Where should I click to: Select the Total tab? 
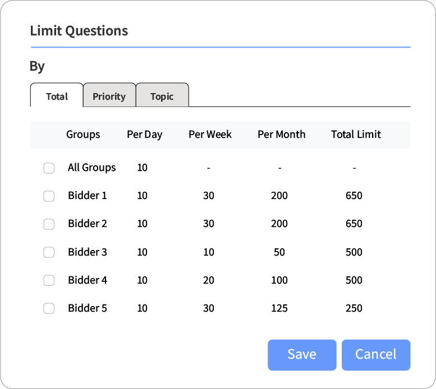[x=57, y=96]
